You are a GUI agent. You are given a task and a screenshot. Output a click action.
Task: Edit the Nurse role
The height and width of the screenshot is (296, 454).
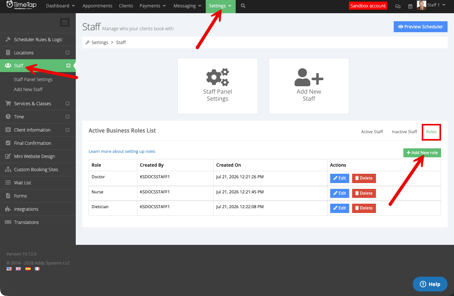coord(340,193)
